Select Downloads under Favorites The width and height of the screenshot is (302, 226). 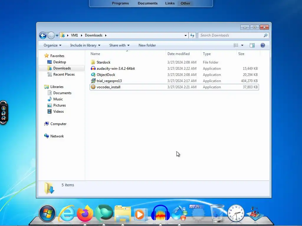pos(62,68)
